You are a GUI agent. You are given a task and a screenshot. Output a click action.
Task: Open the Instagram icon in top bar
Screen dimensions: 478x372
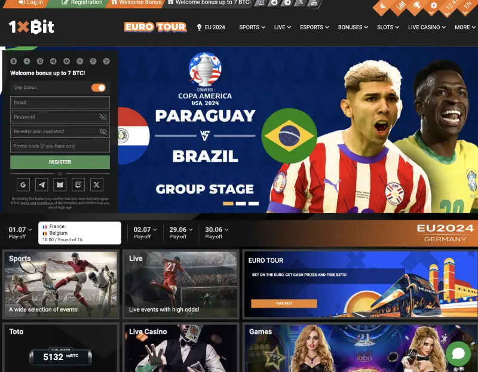261,3
